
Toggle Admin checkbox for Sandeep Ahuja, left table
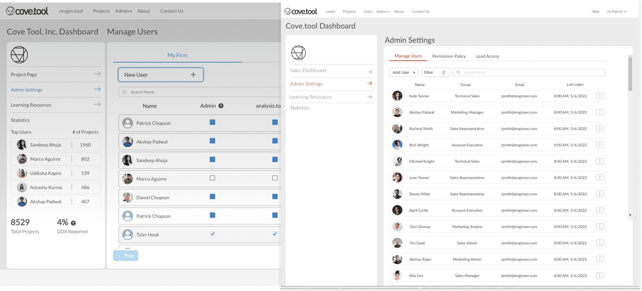(x=212, y=160)
